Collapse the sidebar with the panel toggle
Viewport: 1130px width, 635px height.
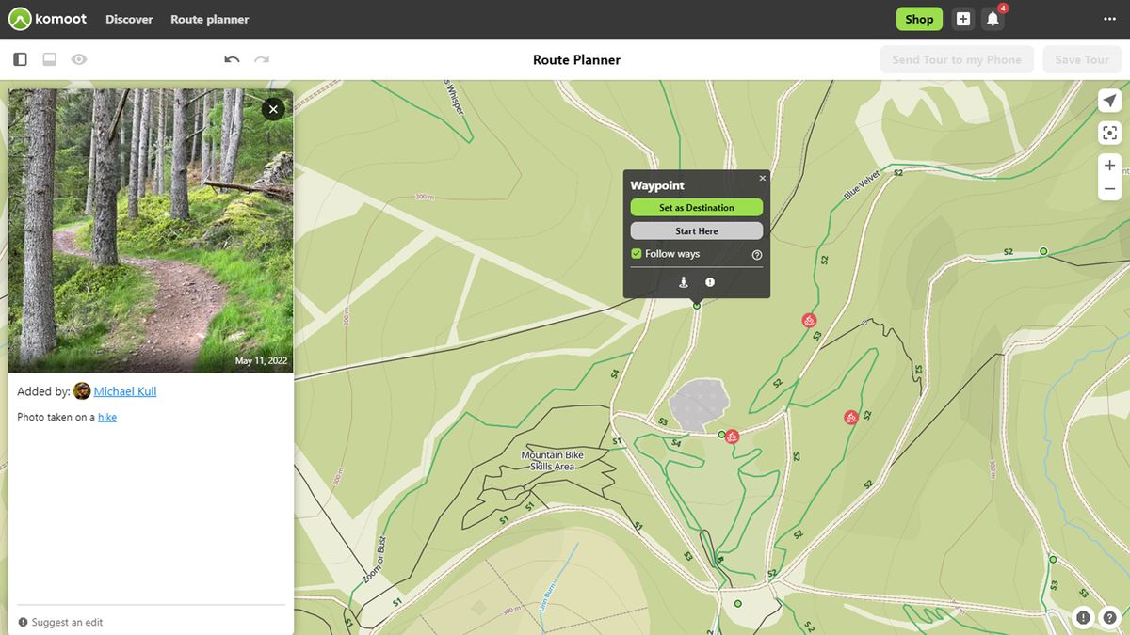20,58
